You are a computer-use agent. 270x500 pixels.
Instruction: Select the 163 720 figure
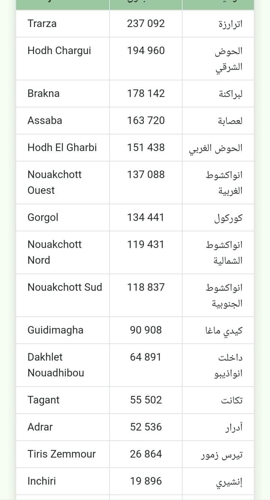[x=145, y=121]
